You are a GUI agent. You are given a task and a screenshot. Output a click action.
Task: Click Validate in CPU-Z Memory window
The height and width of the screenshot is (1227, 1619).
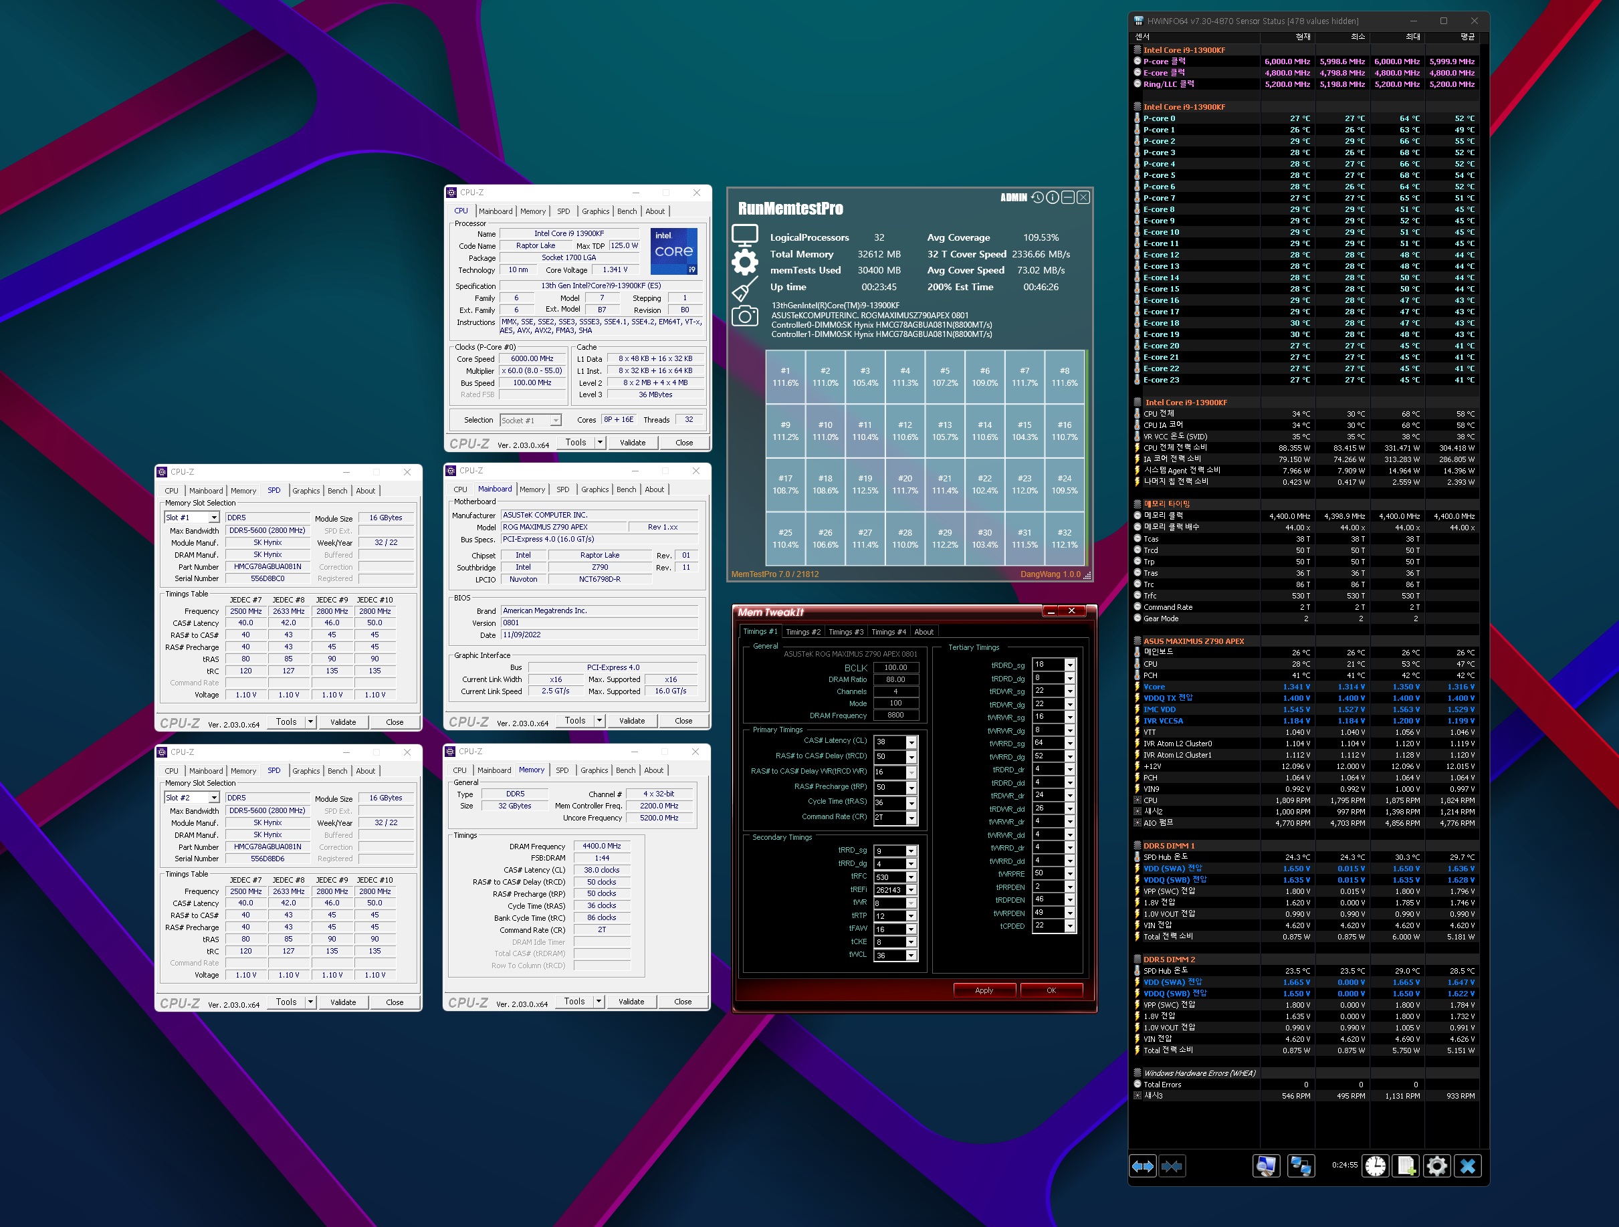(631, 1002)
